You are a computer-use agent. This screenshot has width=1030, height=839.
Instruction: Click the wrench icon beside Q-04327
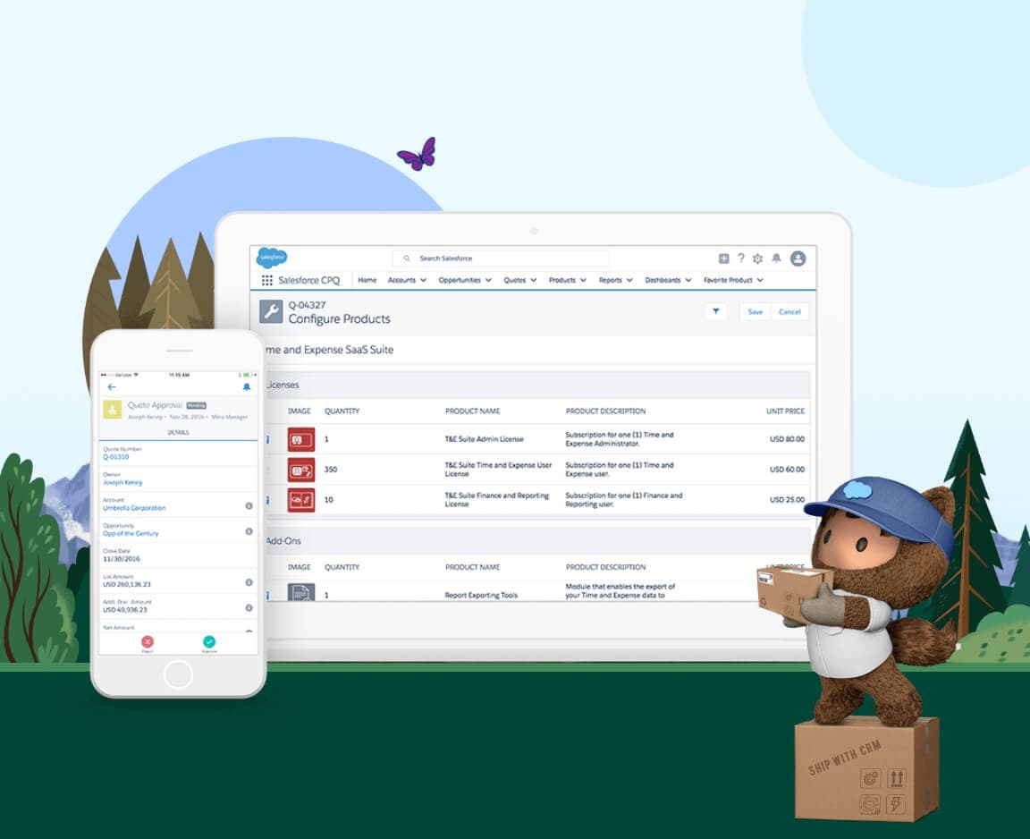271,311
